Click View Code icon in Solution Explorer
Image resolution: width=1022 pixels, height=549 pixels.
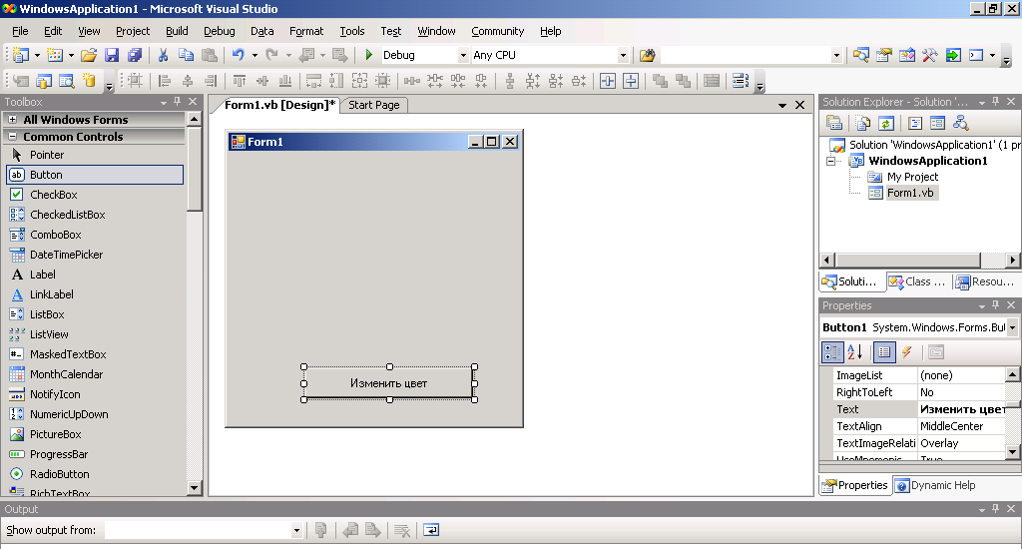point(915,123)
